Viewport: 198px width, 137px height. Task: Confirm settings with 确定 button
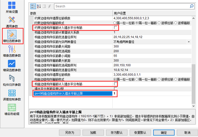164,133
